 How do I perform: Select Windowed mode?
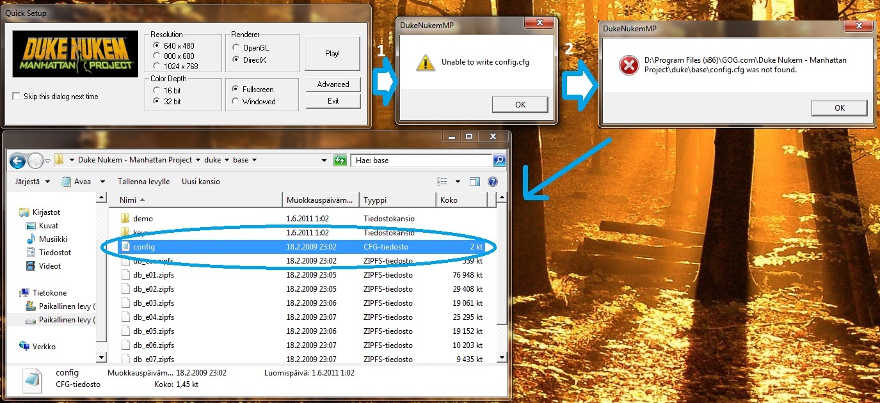(236, 102)
